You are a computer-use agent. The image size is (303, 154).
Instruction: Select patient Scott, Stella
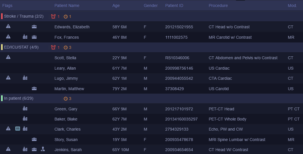(65, 58)
